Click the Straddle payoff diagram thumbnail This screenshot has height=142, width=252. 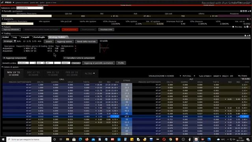point(104,48)
